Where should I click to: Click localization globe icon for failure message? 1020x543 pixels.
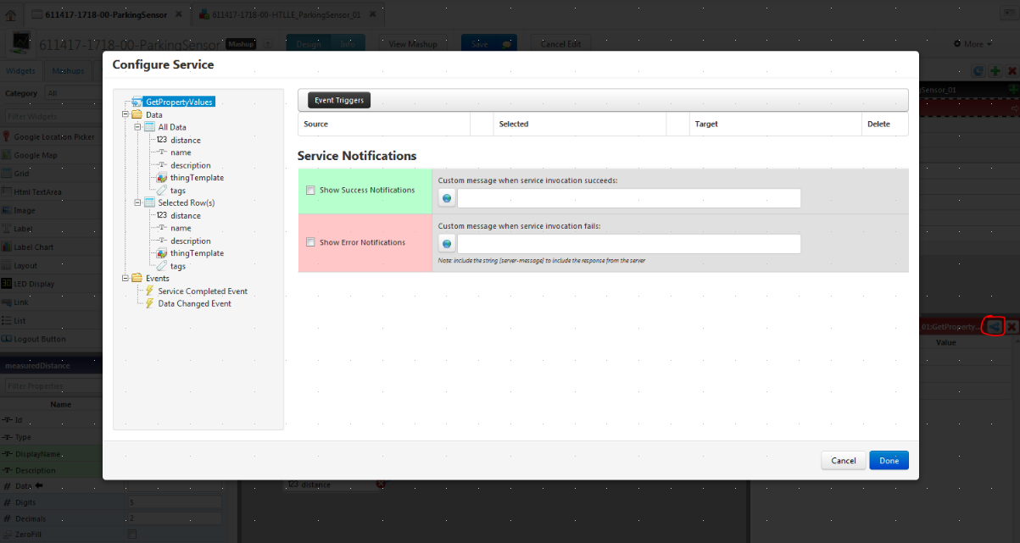pyautogui.click(x=447, y=244)
